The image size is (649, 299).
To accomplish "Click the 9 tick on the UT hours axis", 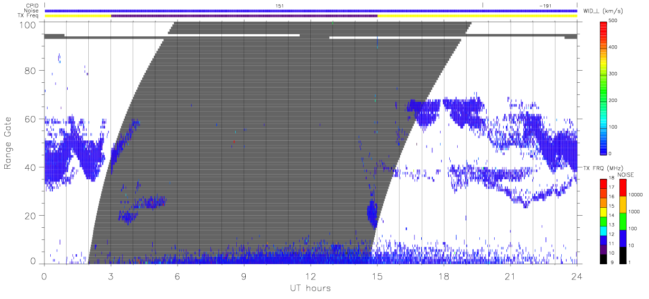I will (x=244, y=276).
